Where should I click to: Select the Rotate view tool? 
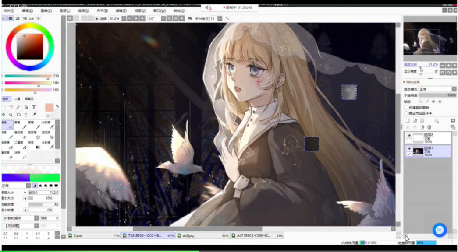(18, 115)
